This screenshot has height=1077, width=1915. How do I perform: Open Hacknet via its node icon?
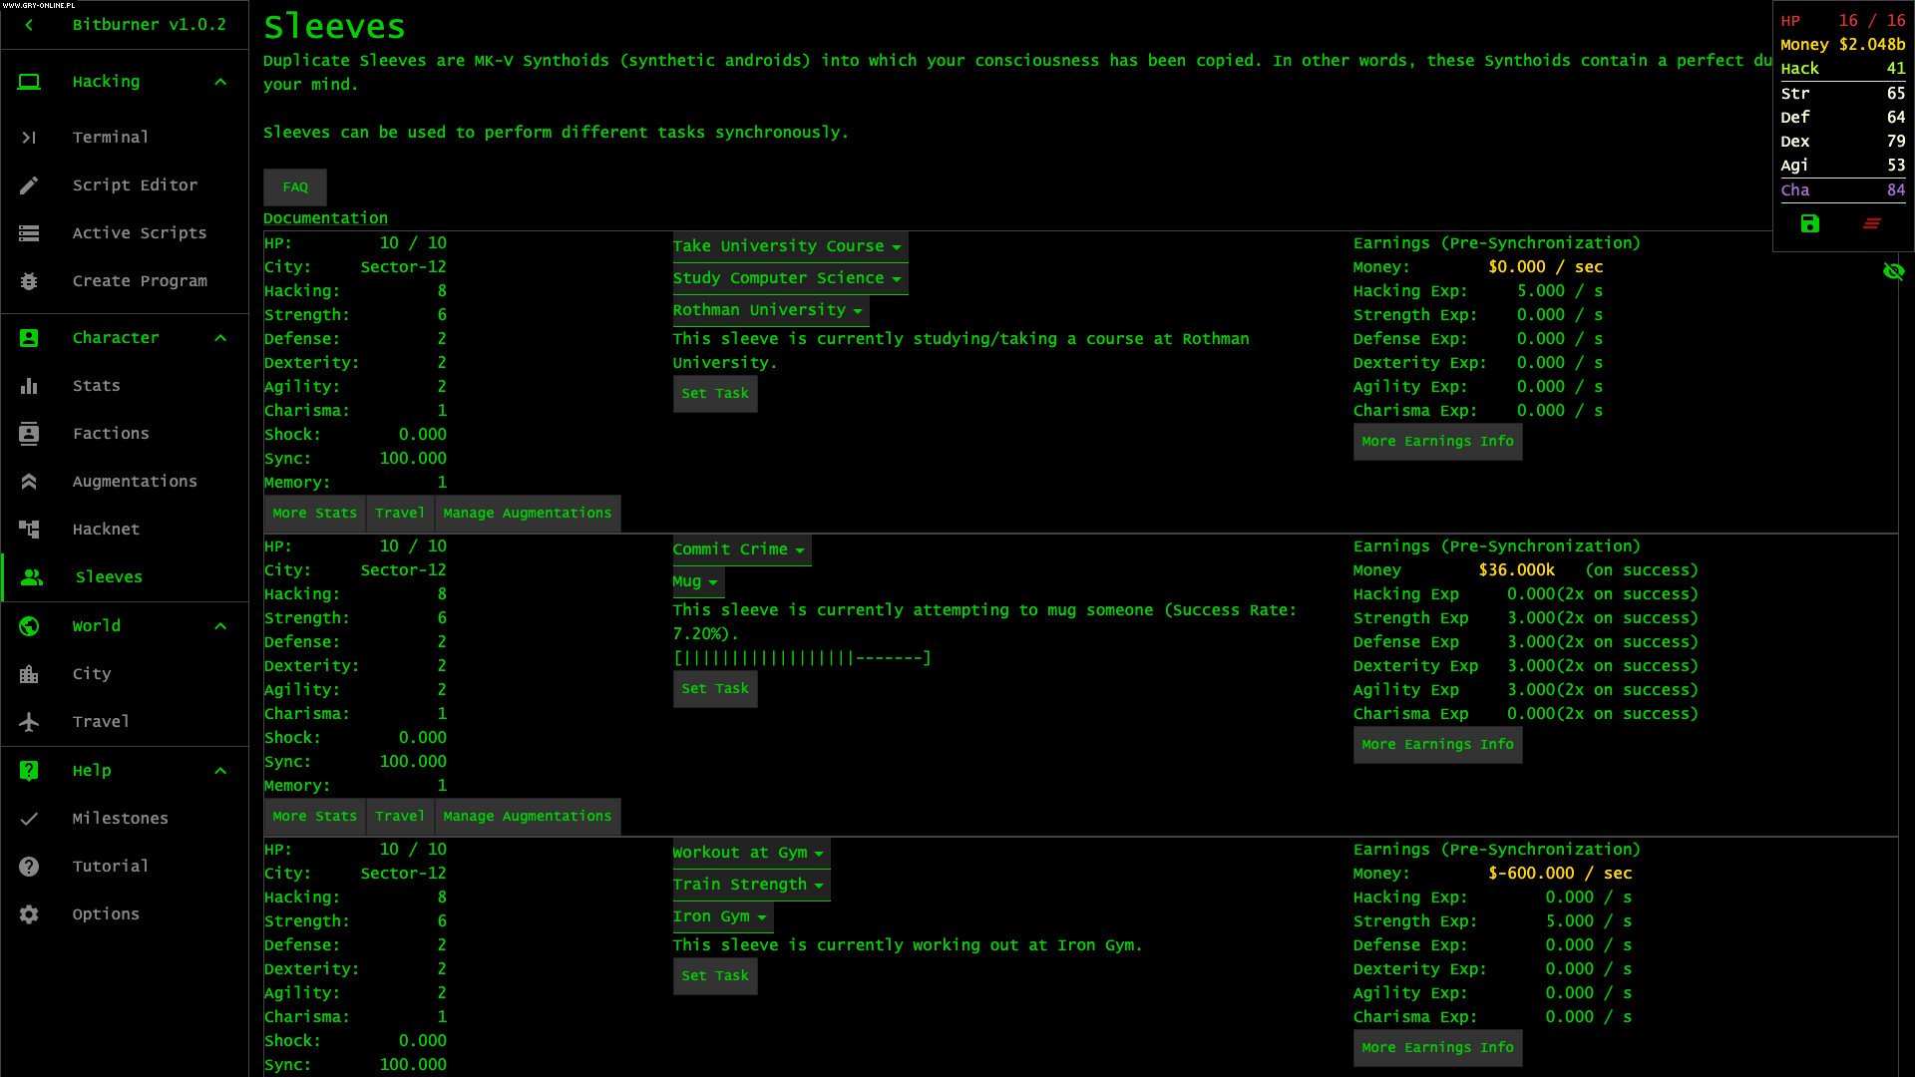(29, 529)
